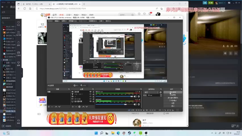Screen dimensions: 242x136
Task: Toggle the lock on the text source
Action: click(93, 94)
